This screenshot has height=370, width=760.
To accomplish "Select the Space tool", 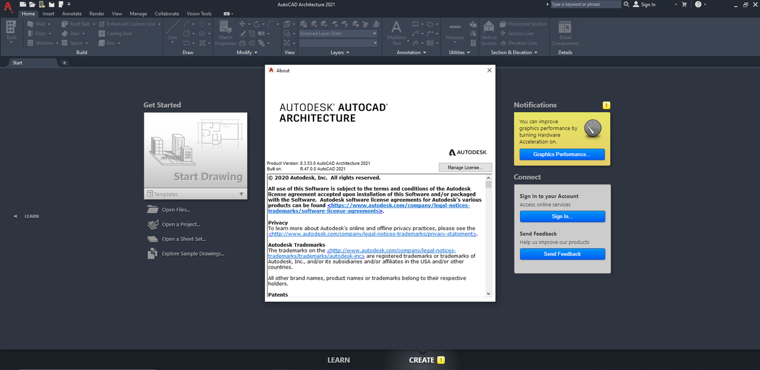I will (x=72, y=43).
